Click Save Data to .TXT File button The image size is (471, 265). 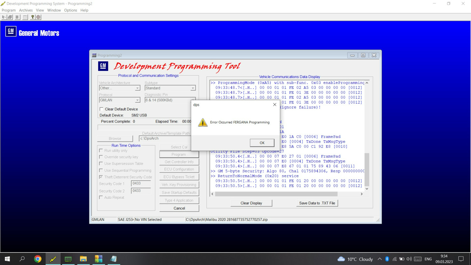(x=317, y=203)
